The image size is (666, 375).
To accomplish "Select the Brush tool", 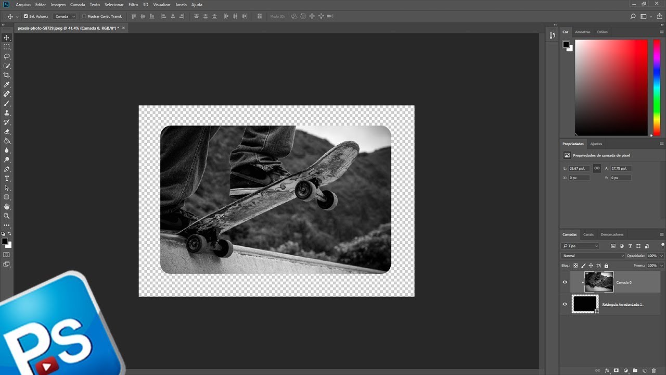I will point(7,103).
